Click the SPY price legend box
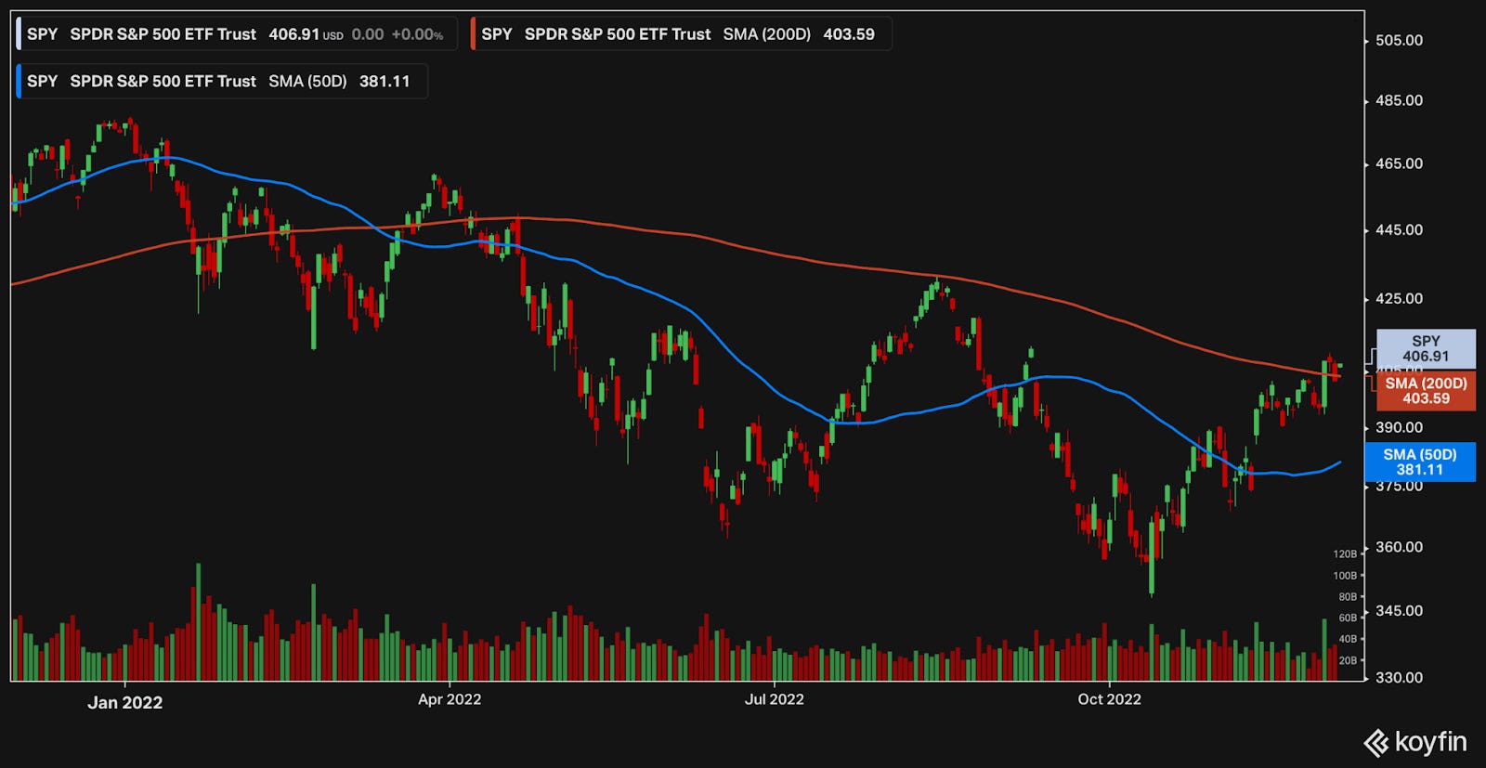This screenshot has height=768, width=1486. tap(237, 34)
